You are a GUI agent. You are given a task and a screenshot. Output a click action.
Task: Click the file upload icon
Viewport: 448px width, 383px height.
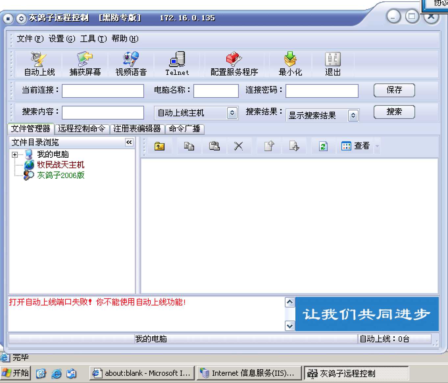click(x=269, y=146)
